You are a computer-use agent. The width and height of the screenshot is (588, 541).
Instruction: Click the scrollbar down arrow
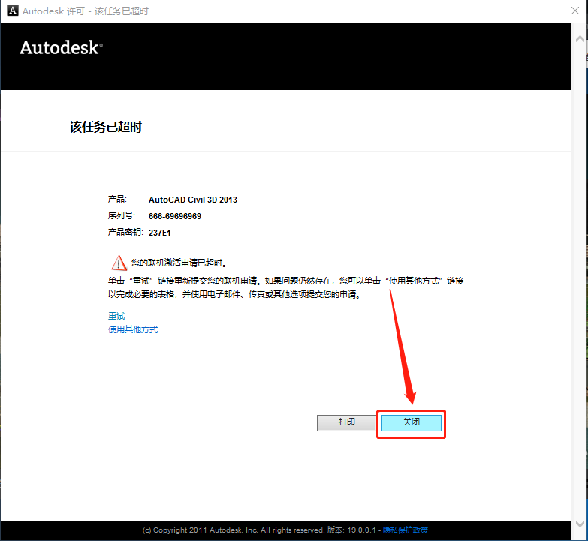tap(580, 524)
